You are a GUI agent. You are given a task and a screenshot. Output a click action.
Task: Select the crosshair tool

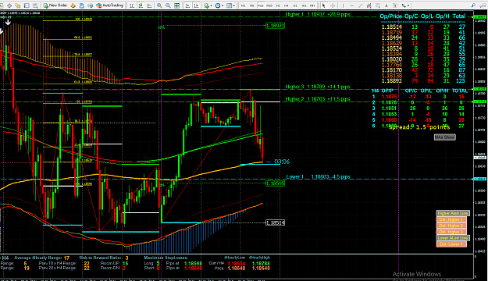click(333, 5)
